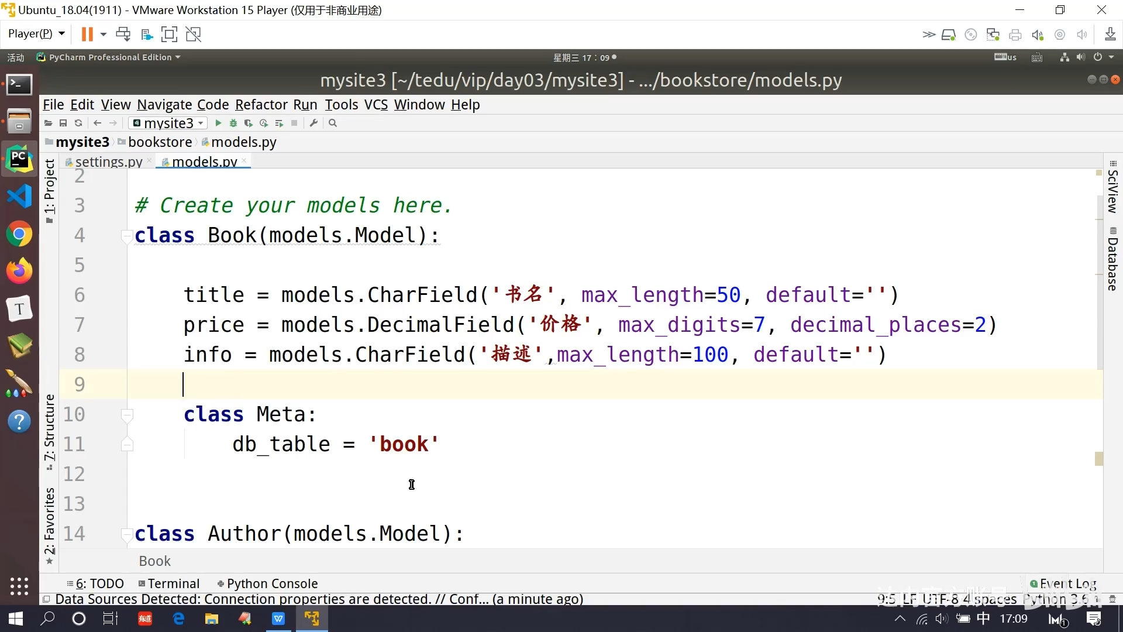Open Ubuntu Help question-mark icon
The height and width of the screenshot is (632, 1123).
click(x=19, y=421)
